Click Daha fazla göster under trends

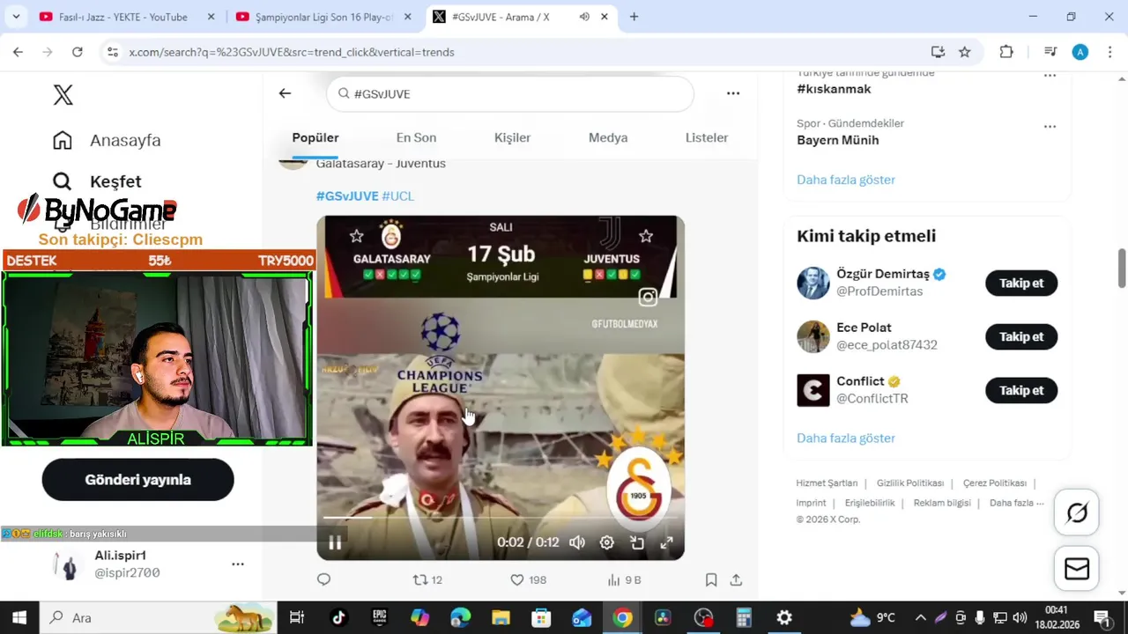point(846,180)
